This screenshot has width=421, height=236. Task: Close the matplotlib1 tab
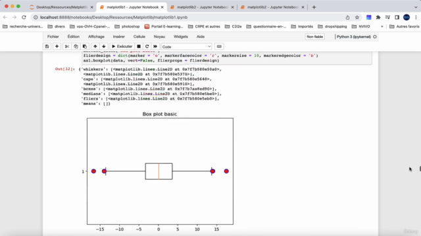pyautogui.click(x=162, y=7)
